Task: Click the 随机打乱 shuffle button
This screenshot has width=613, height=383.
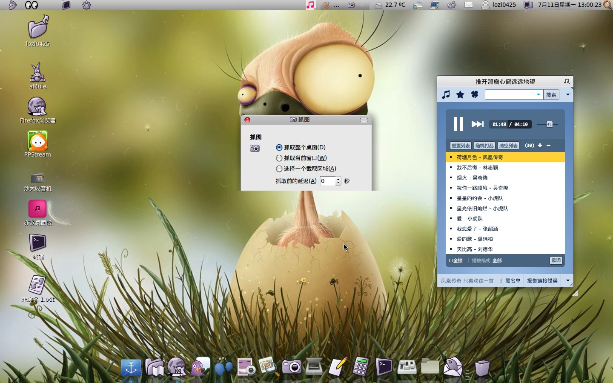Action: coord(484,146)
